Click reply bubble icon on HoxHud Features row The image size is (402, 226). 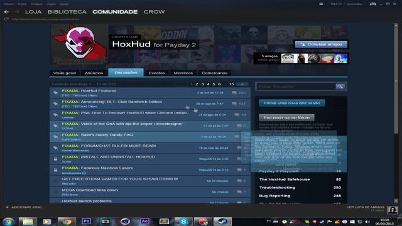point(234,93)
